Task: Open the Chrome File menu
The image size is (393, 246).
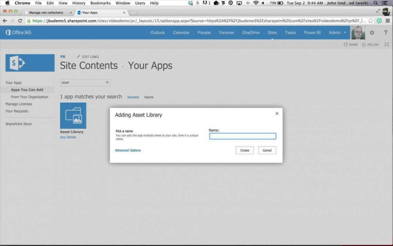Action: [x=38, y=3]
